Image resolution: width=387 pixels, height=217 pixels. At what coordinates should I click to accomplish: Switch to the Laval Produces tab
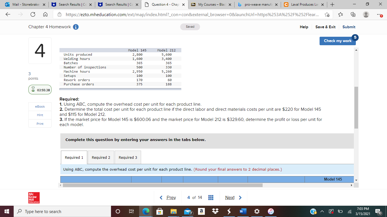[304, 5]
